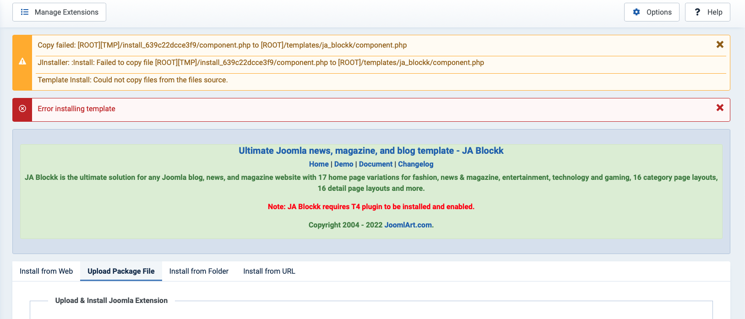Screen dimensions: 745x319
Task: Dismiss the yellow copy-failed warning alert
Action: [720, 44]
